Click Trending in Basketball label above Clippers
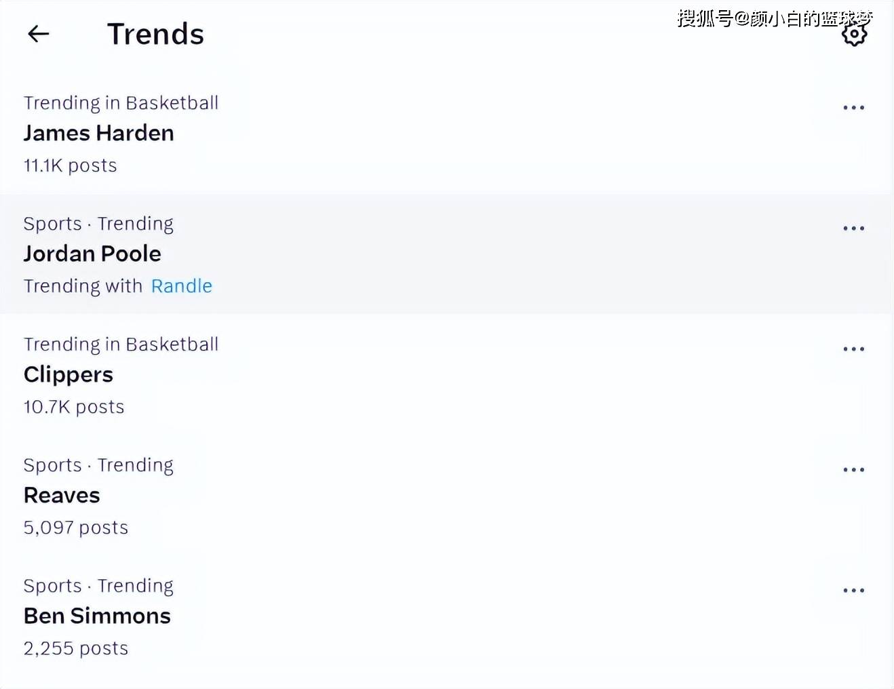Image resolution: width=894 pixels, height=689 pixels. click(x=121, y=344)
